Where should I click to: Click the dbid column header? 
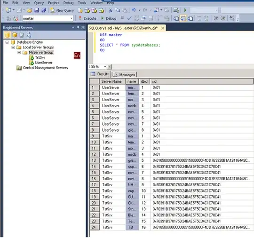point(144,81)
